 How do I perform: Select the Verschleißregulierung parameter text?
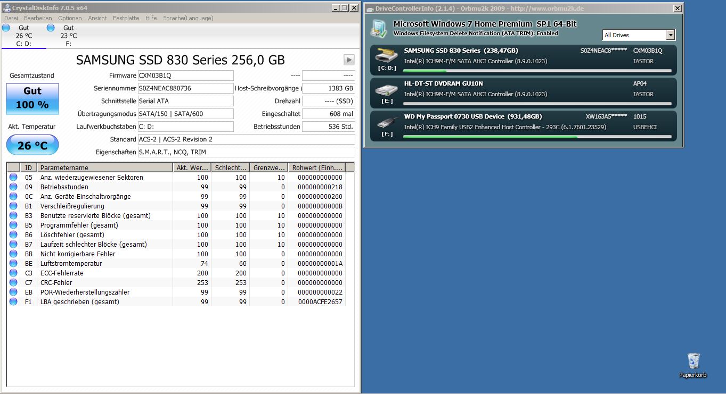[x=72, y=206]
